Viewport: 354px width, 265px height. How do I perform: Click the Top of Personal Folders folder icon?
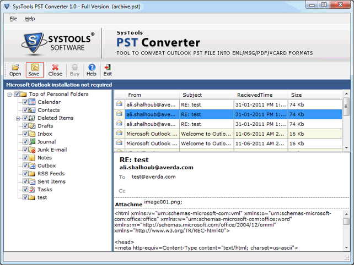(x=24, y=94)
